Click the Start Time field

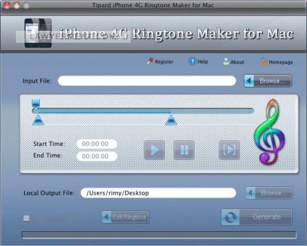97,144
